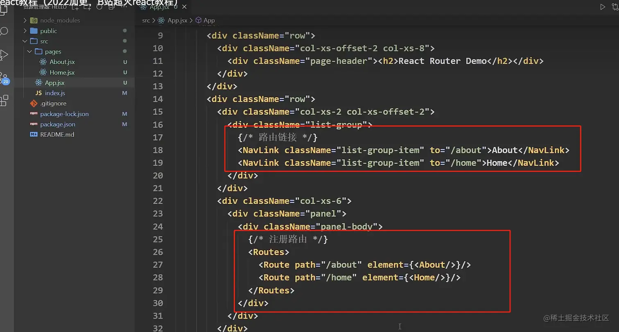The height and width of the screenshot is (332, 619).
Task: Click the App.jsx breadcrumb segment
Action: (177, 20)
